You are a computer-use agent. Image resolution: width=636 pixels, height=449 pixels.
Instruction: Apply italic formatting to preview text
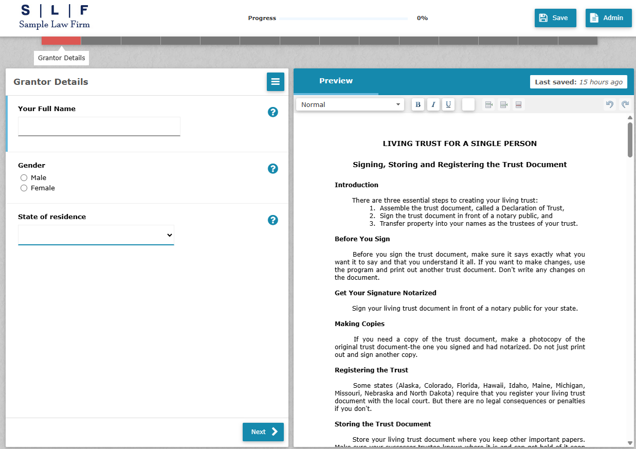tap(433, 104)
